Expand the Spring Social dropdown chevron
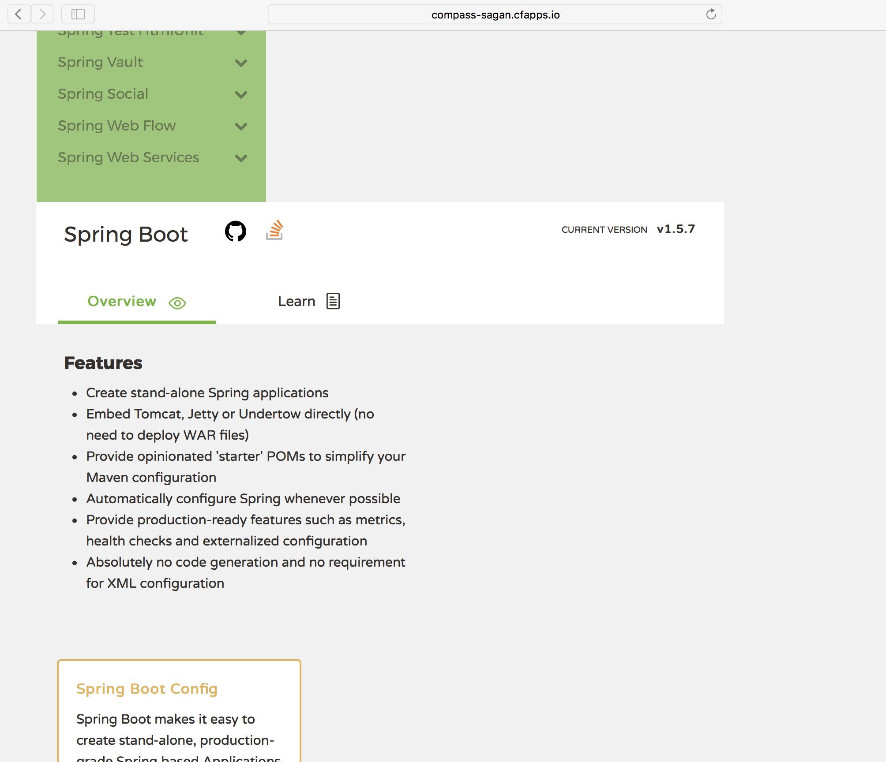Viewport: 886px width, 762px height. pos(241,95)
